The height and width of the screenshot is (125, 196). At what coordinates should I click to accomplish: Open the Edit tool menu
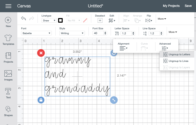(112, 20)
